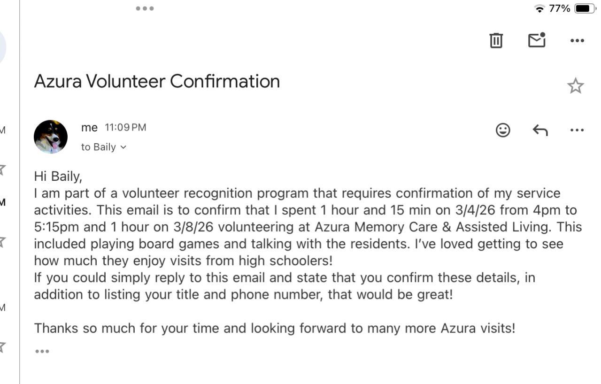Tap the battery indicator icon
This screenshot has width=601, height=384.
[584, 9]
